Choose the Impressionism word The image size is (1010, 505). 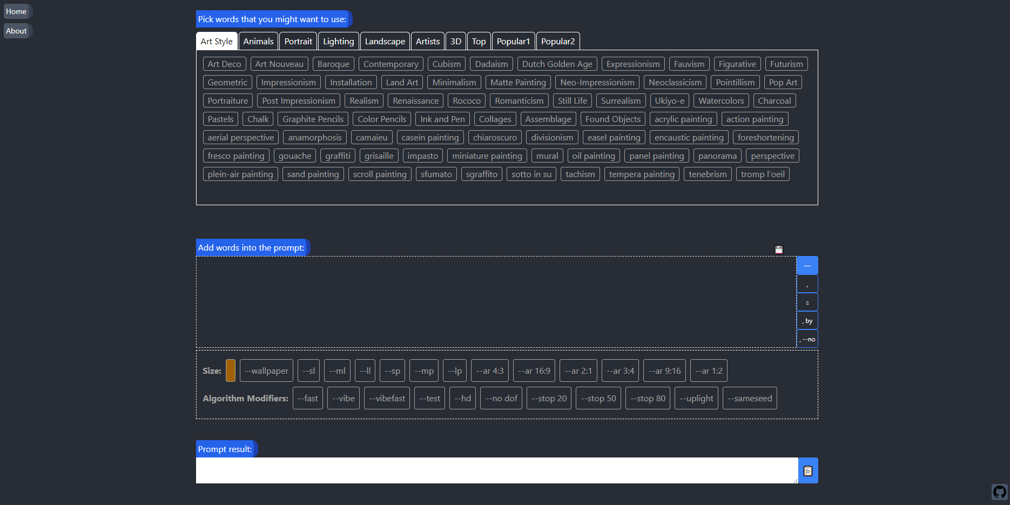(x=288, y=82)
